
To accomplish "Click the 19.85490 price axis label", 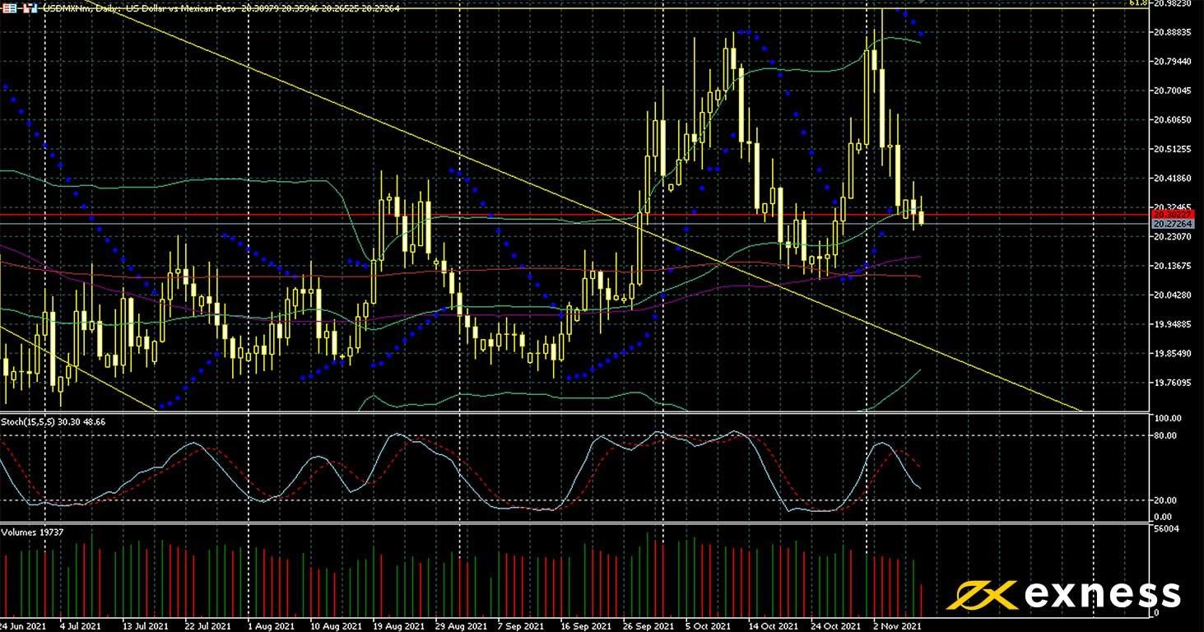I will click(1173, 354).
